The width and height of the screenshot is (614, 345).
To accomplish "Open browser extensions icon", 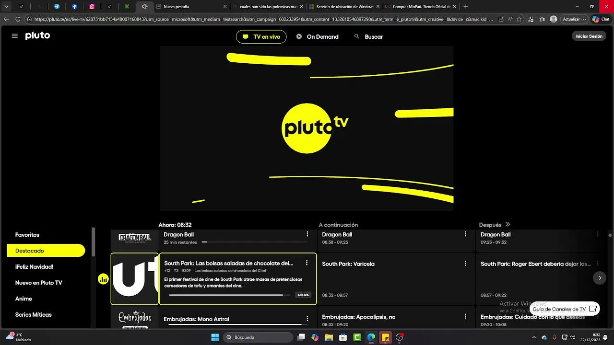I will click(531, 19).
